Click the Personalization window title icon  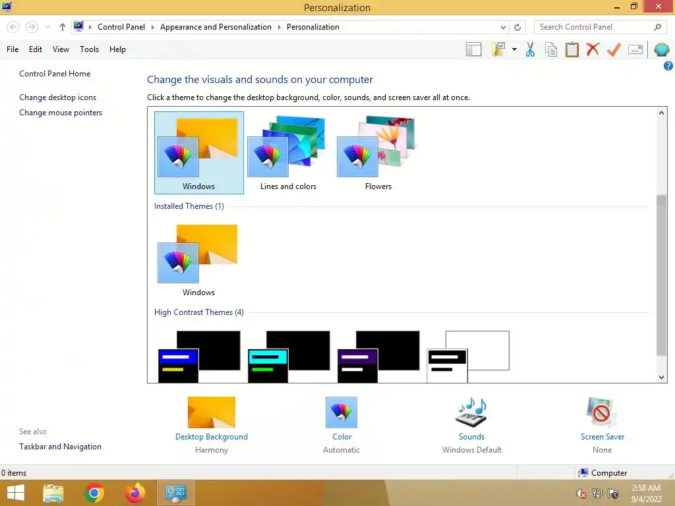pos(7,7)
